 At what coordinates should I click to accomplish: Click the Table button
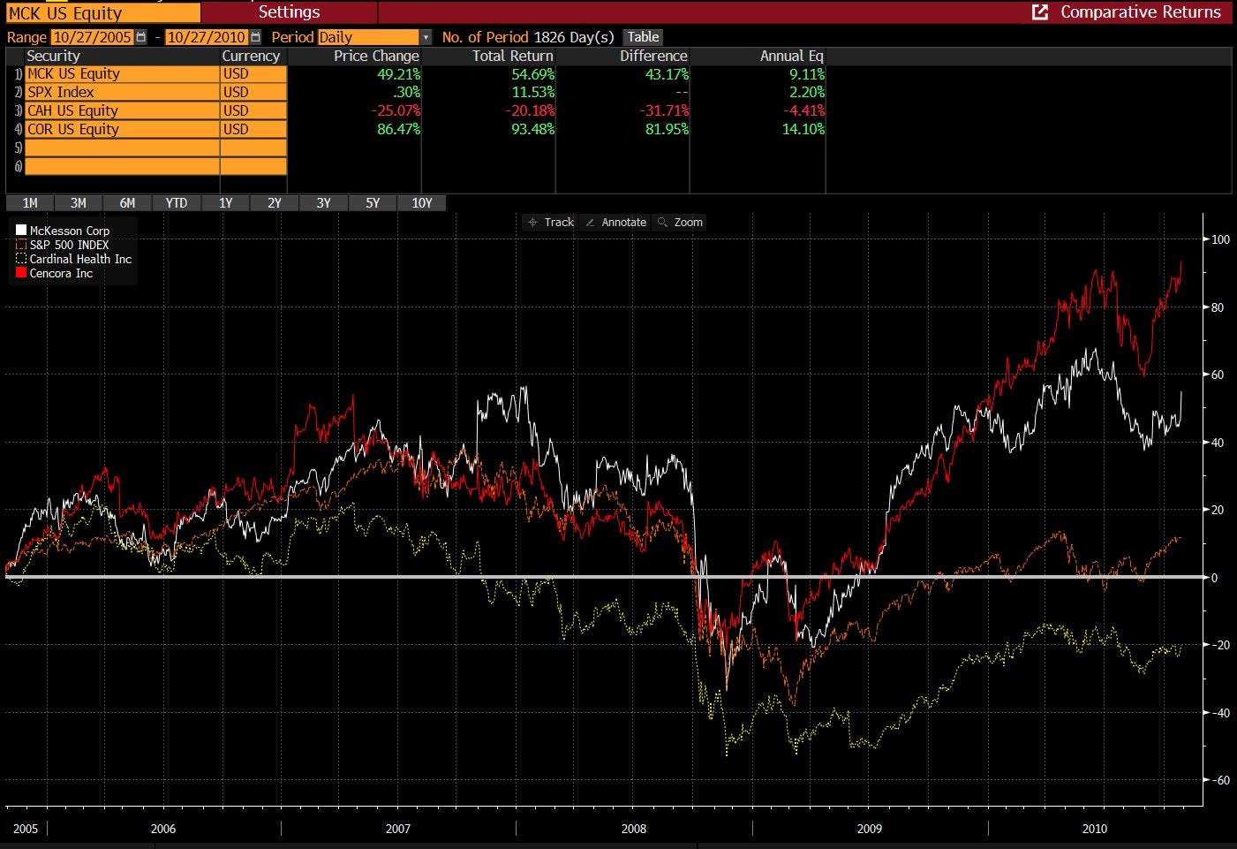pyautogui.click(x=643, y=37)
